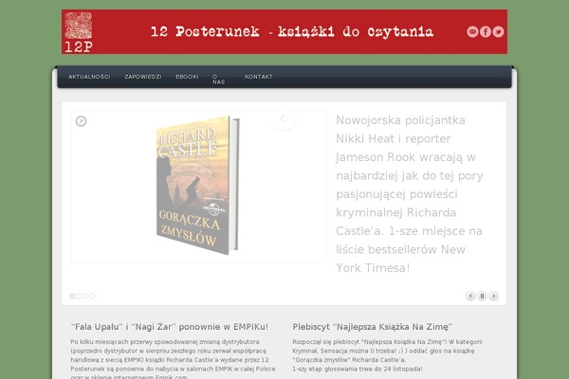569x379 pixels.
Task: Open the Aktualności menu item
Action: tap(89, 77)
